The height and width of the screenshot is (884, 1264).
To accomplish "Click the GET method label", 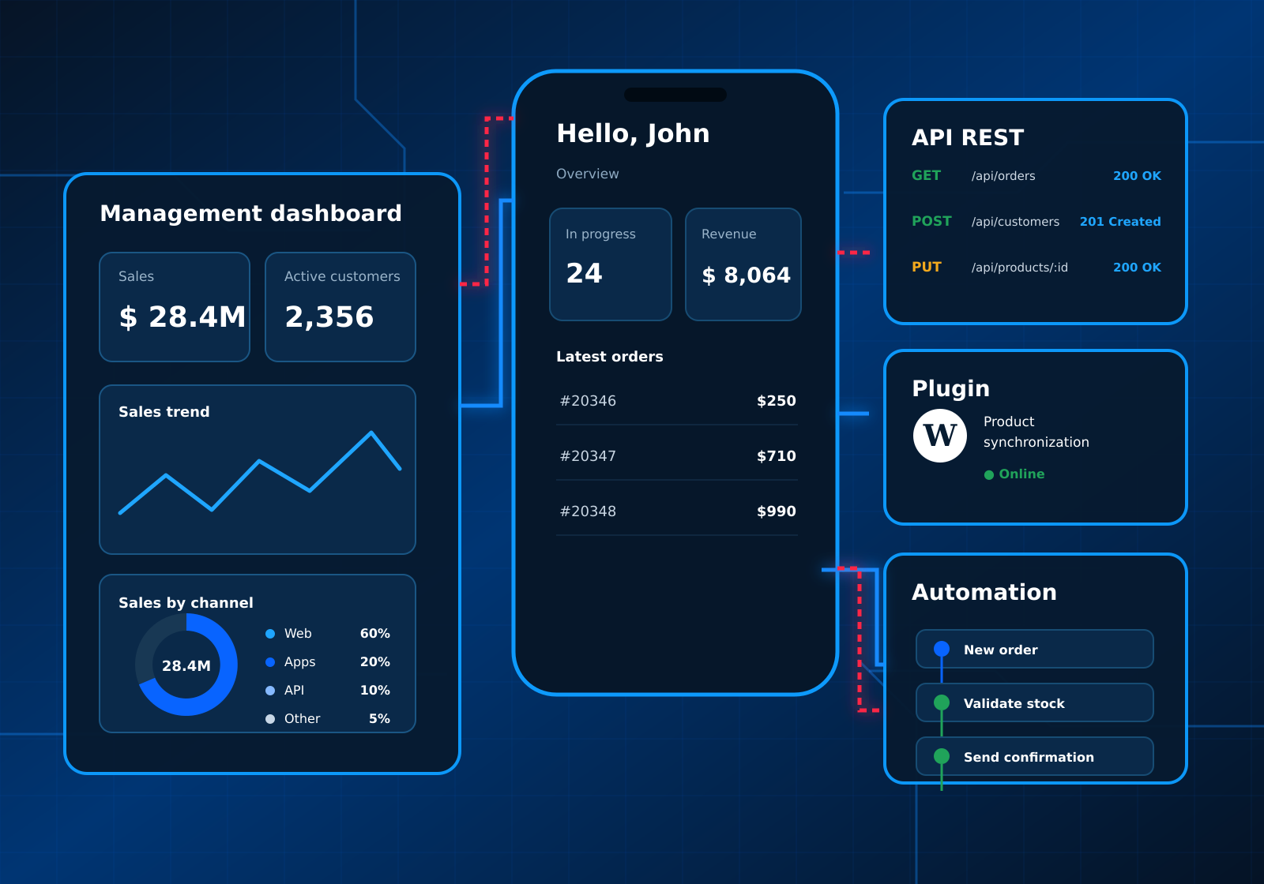I will [x=926, y=175].
